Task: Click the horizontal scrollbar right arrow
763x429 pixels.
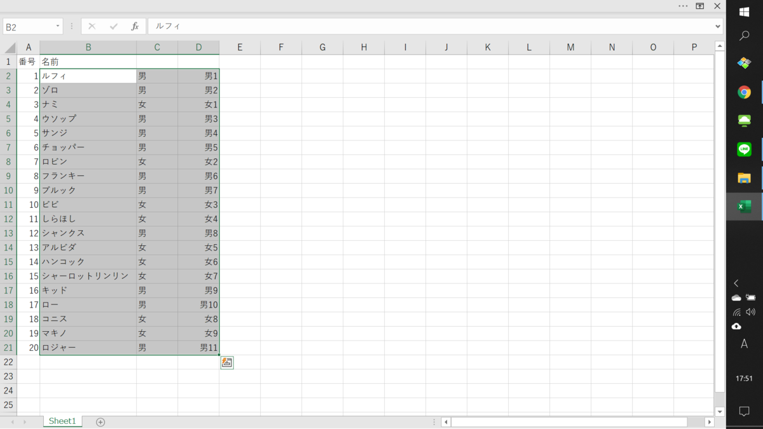Action: (x=710, y=422)
